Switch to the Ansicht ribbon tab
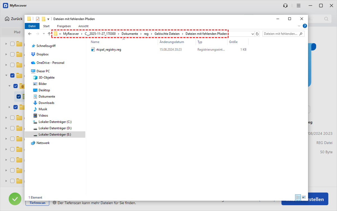The width and height of the screenshot is (337, 211). point(83,26)
